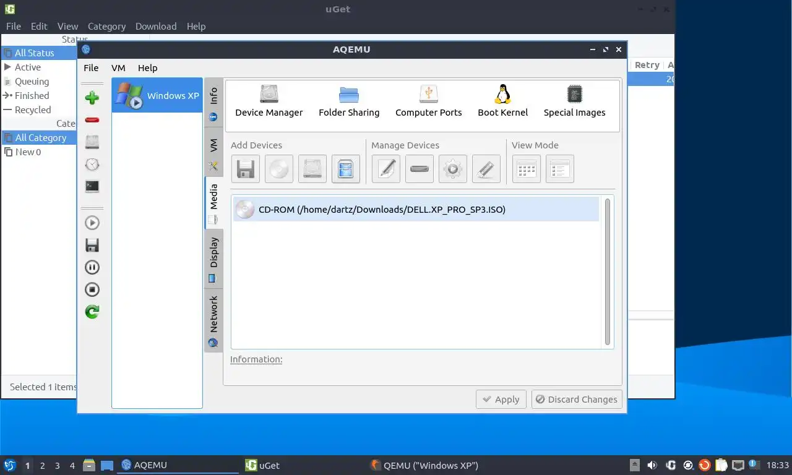Viewport: 792px width, 475px height.
Task: Select the CD-ROM DELL.XP_PRO_SP3.ISO entry
Action: click(416, 210)
